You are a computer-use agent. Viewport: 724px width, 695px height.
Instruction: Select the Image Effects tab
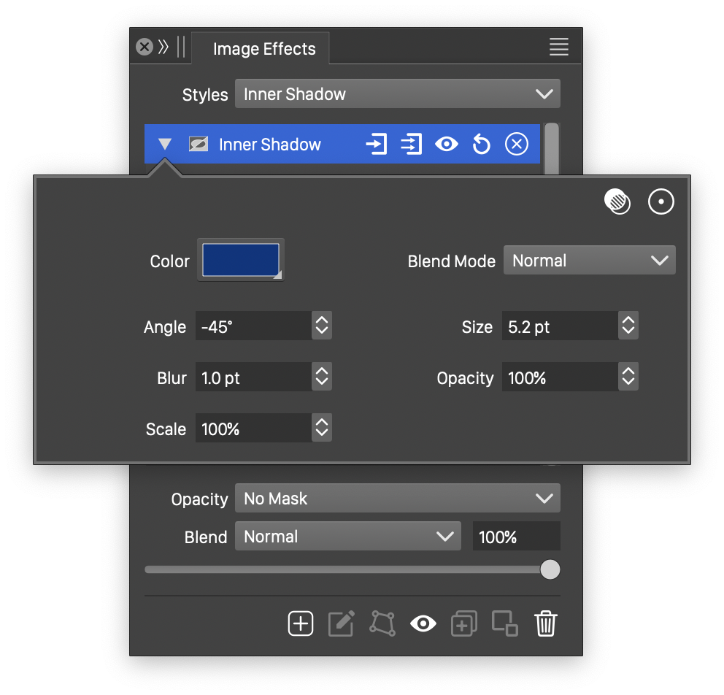click(x=264, y=49)
